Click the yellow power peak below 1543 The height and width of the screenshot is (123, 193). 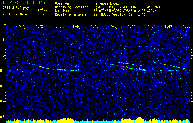click(x=65, y=119)
